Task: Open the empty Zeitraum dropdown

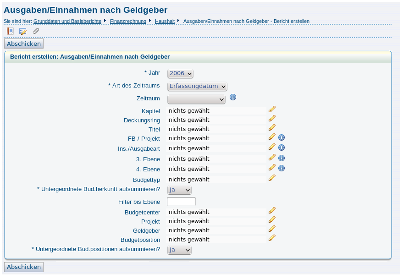Action: 196,99
